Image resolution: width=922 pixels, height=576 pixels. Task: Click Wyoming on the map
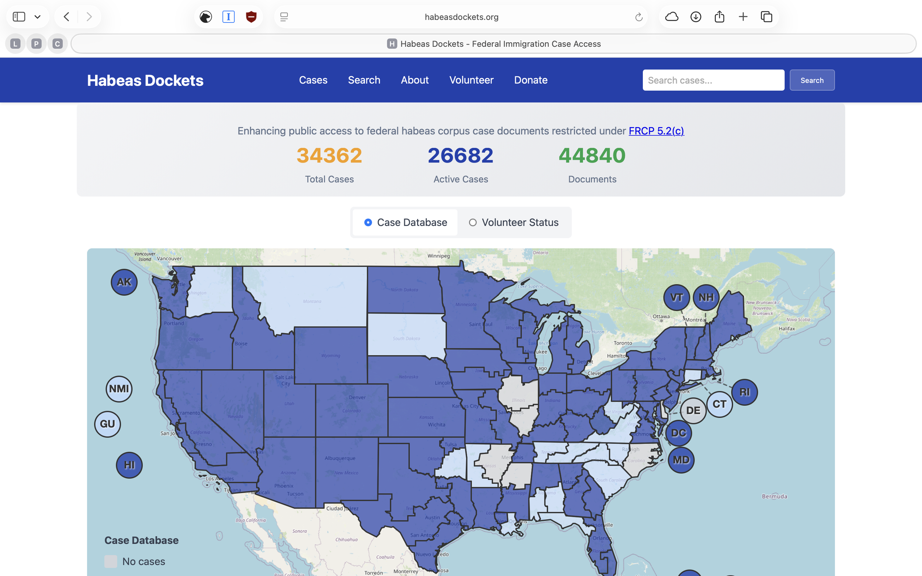330,354
